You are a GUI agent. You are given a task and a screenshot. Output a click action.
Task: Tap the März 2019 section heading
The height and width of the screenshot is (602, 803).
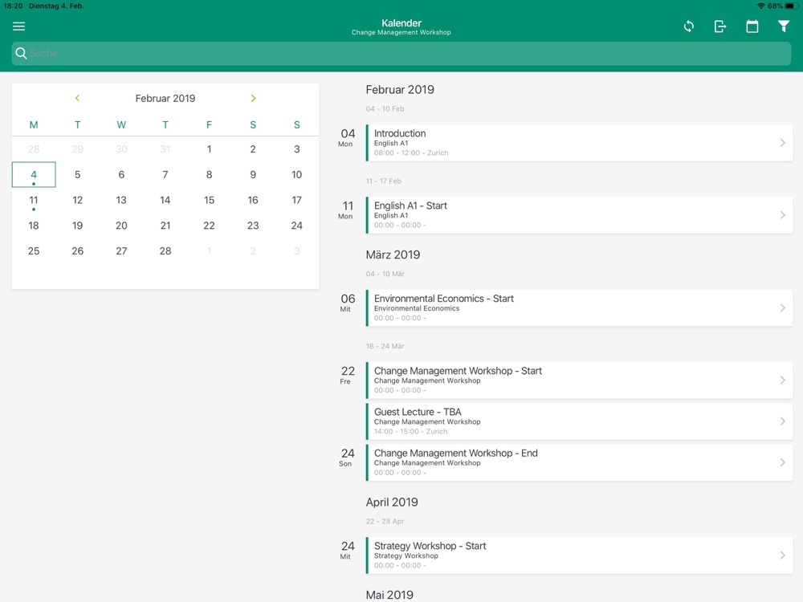(x=393, y=254)
